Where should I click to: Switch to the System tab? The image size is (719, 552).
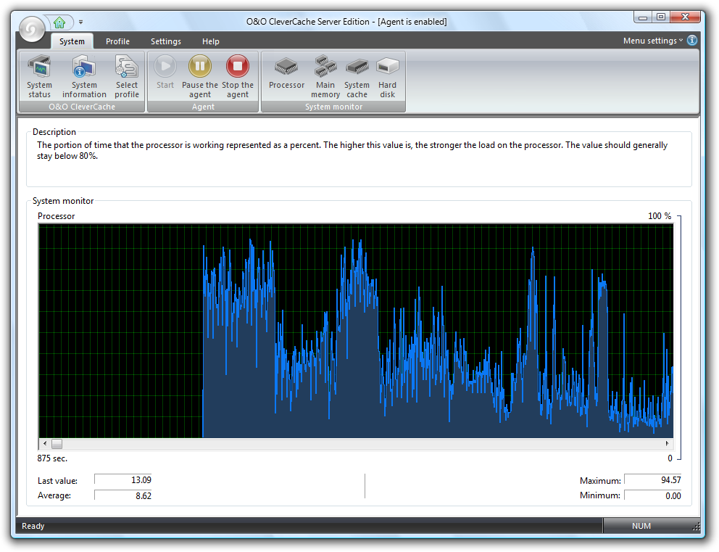72,41
